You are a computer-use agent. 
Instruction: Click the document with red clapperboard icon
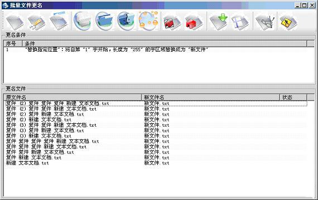(x=172, y=22)
